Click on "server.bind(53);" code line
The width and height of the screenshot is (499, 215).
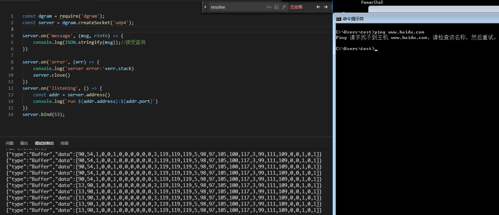coord(44,114)
